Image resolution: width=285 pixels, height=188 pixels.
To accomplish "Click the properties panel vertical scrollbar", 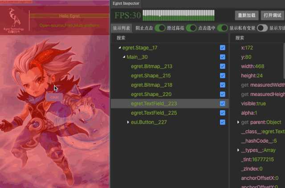I will (284, 61).
